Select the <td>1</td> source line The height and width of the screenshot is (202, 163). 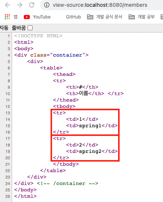click(82, 119)
